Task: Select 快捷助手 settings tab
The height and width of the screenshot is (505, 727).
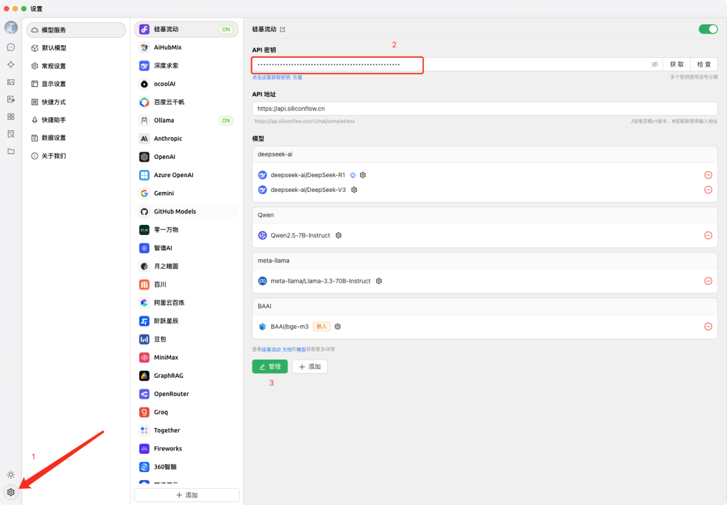Action: click(x=76, y=120)
